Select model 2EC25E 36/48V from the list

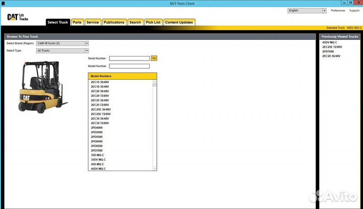101,110
